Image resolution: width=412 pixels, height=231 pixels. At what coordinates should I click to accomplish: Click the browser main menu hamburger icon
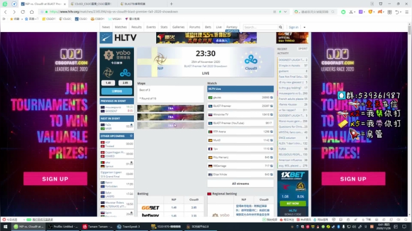click(407, 12)
